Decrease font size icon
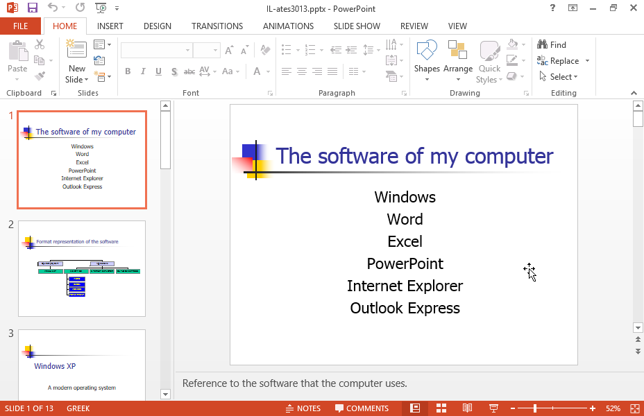Screen dimensions: 644x416 click(x=245, y=50)
